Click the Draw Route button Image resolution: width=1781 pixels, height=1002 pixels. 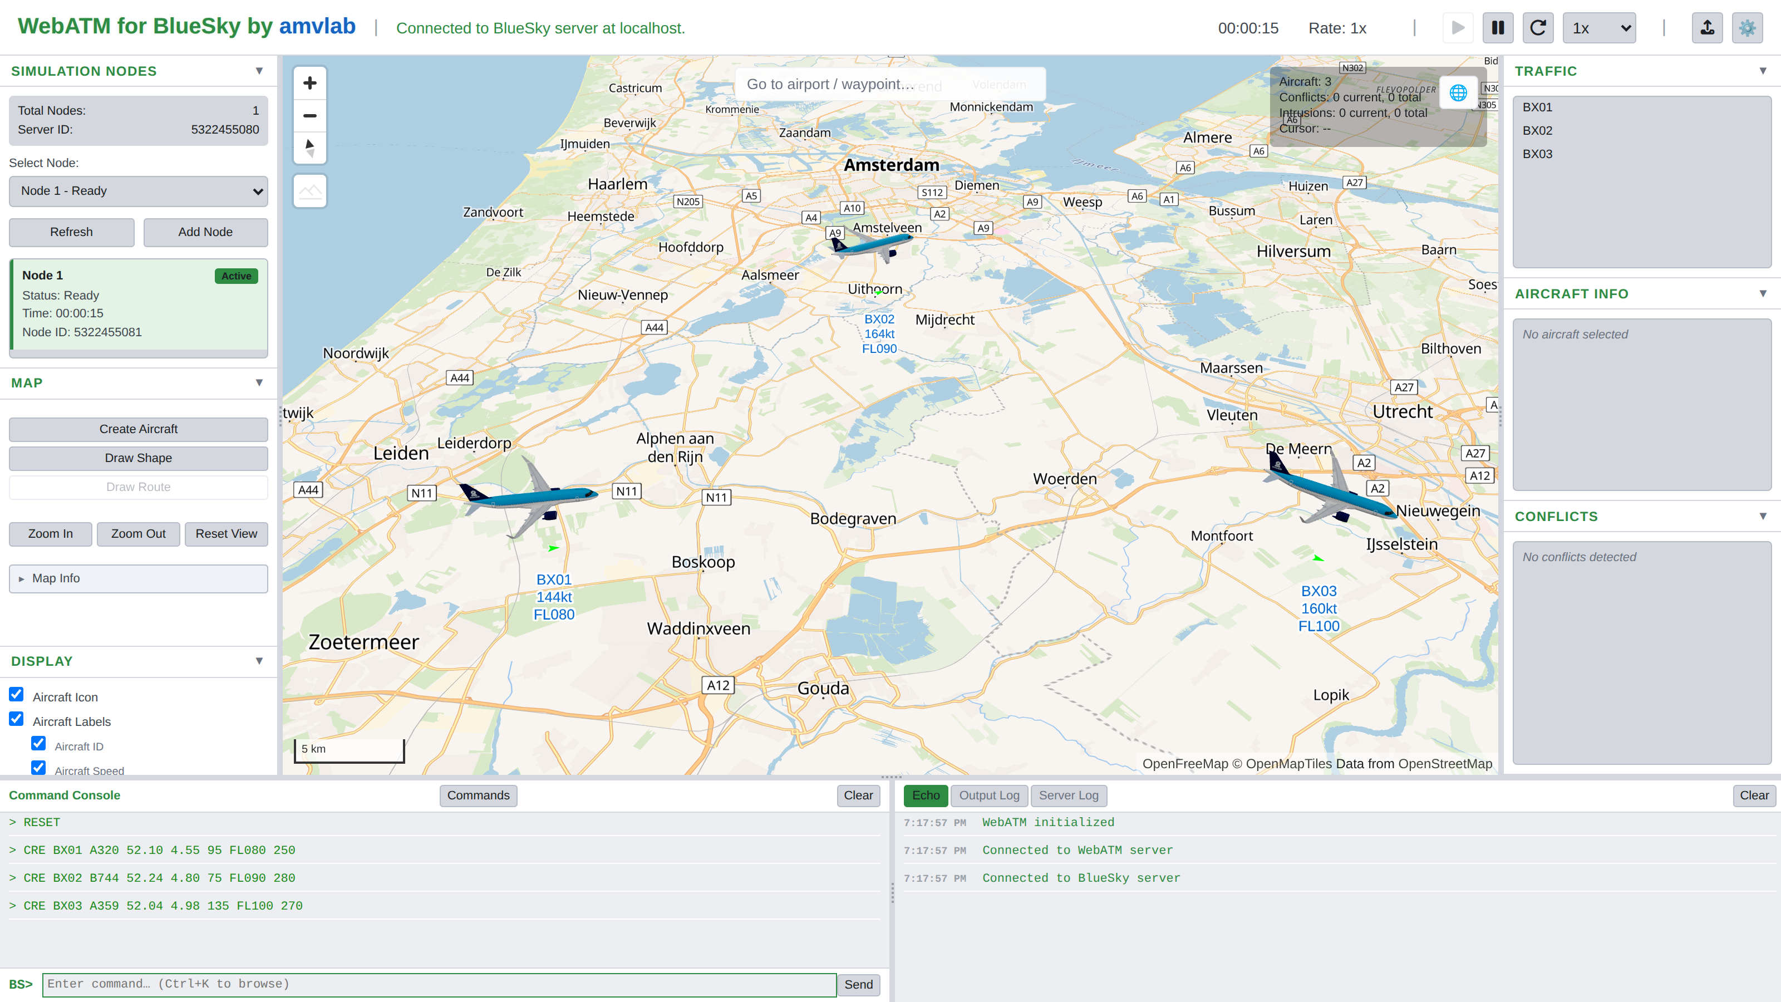coord(138,487)
